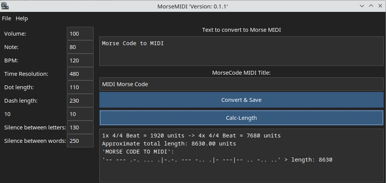The height and width of the screenshot is (183, 386).
Task: Open the Help menu
Action: click(22, 18)
